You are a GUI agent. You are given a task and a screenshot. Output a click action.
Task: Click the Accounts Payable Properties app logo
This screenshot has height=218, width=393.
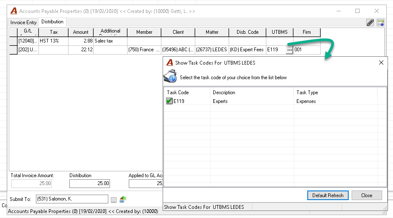pyautogui.click(x=14, y=11)
